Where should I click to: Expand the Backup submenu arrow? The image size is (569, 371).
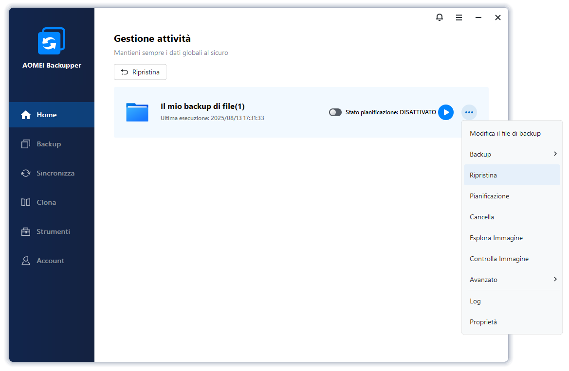click(555, 154)
